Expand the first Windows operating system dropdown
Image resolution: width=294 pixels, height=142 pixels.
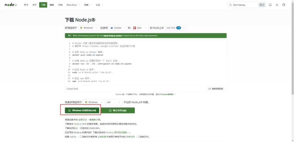(x=89, y=28)
